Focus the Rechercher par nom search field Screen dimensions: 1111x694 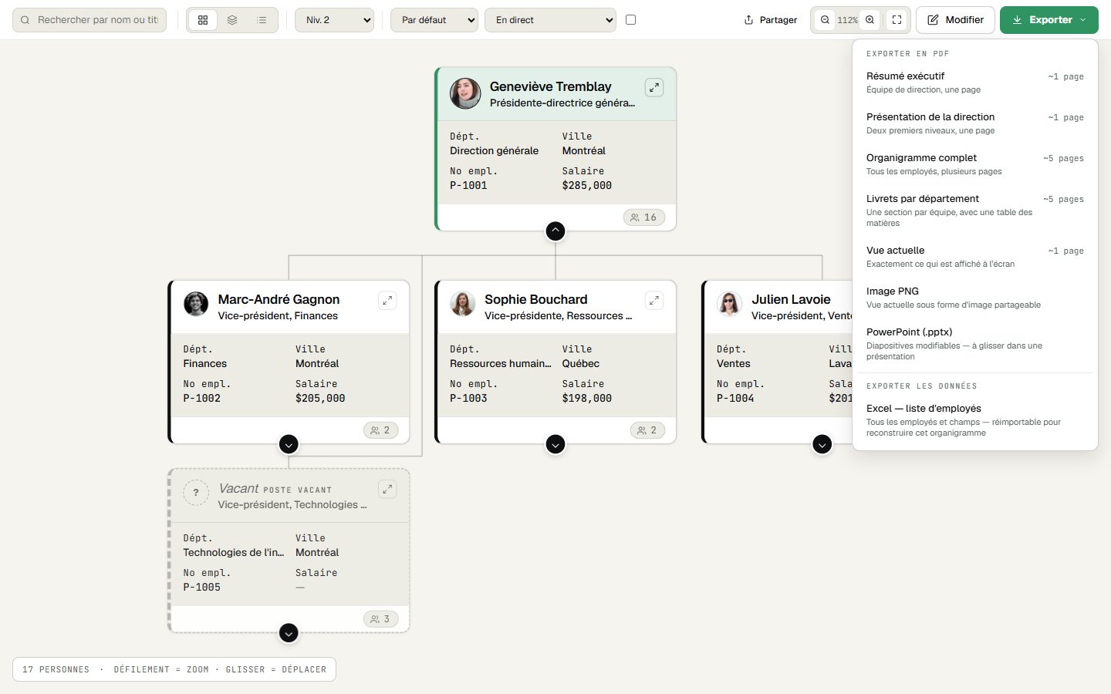[89, 20]
